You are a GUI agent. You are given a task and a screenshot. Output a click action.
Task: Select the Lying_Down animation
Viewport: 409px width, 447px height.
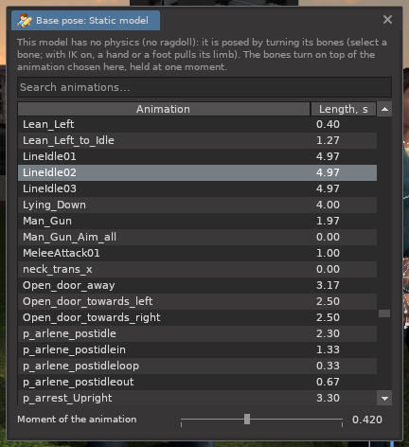click(x=197, y=205)
